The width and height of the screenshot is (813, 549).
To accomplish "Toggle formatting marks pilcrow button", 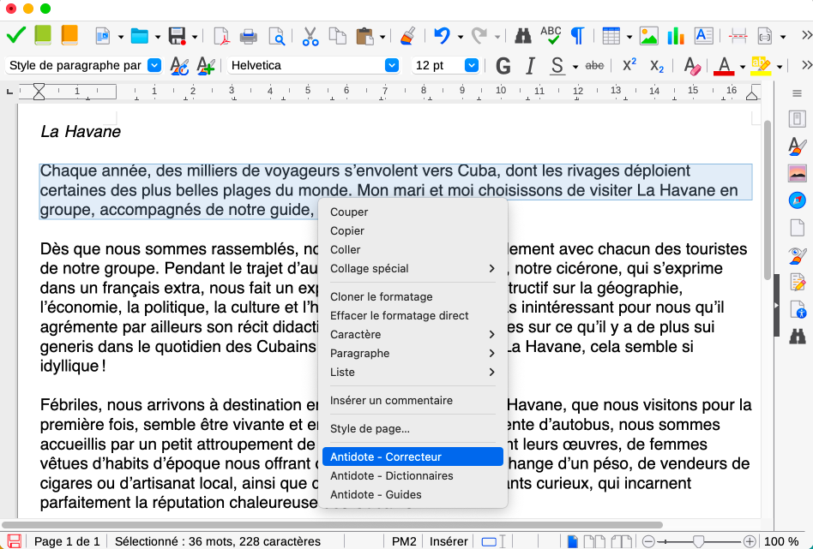I will click(x=577, y=36).
